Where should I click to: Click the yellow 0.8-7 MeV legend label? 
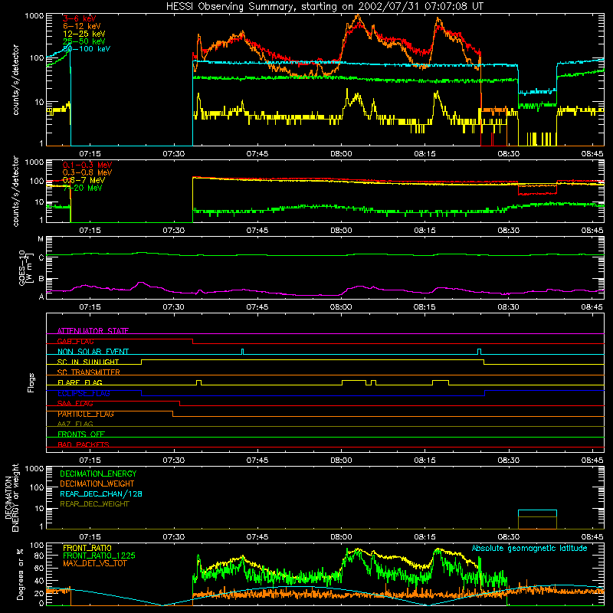click(84, 180)
